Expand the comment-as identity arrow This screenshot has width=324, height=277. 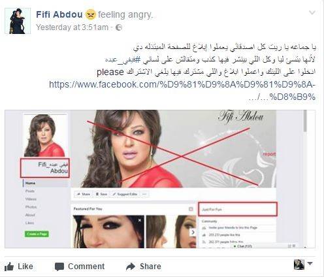pos(310,264)
